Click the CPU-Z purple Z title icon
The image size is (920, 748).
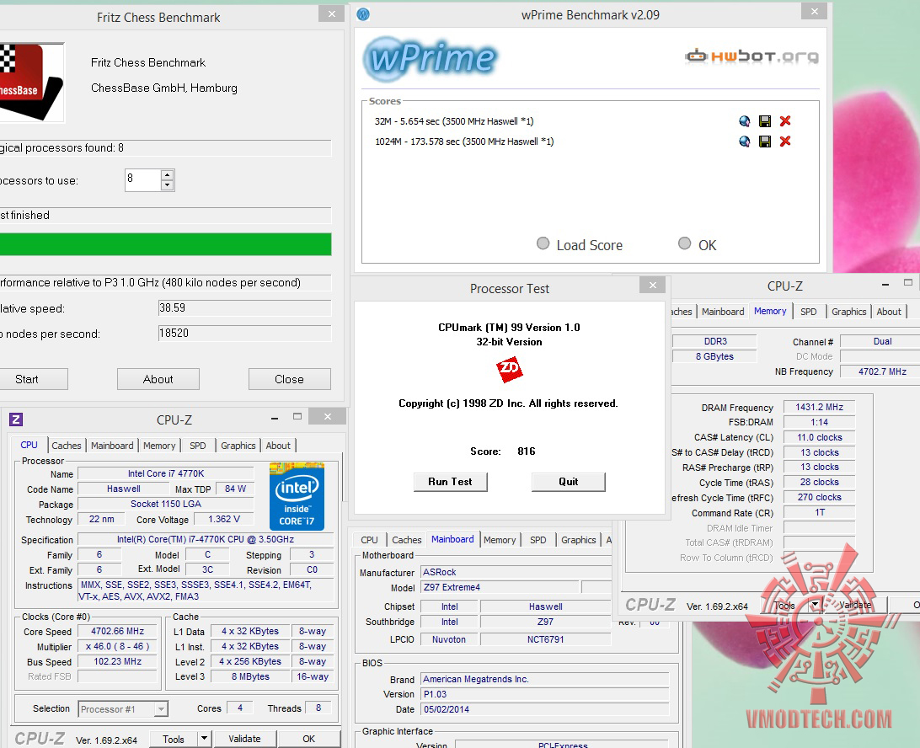[x=16, y=419]
